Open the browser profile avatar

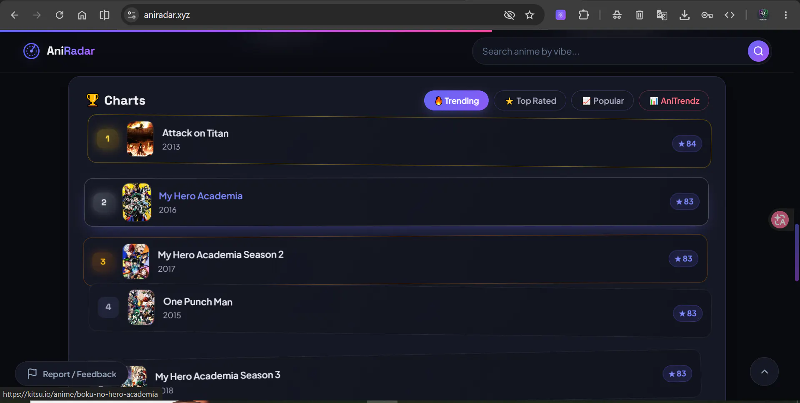(763, 15)
